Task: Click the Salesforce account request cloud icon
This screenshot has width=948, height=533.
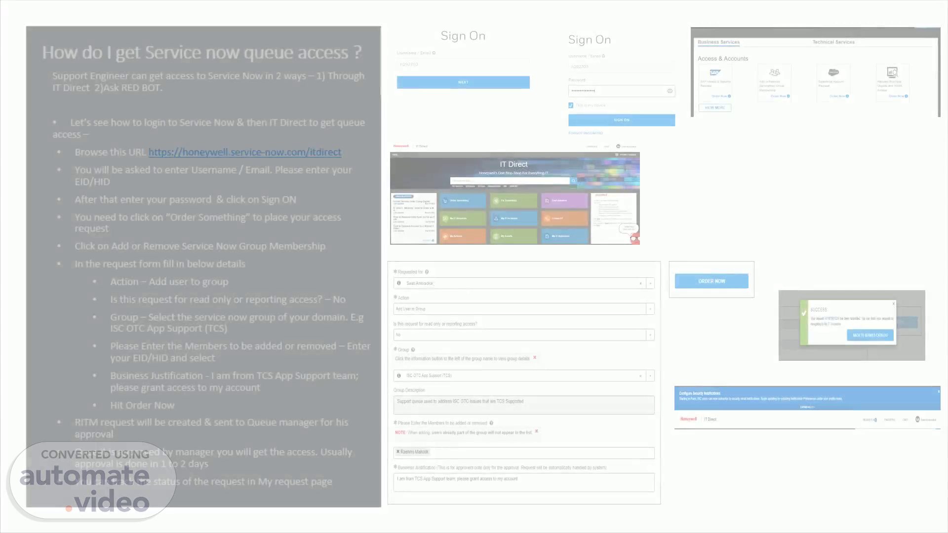Action: tap(833, 73)
